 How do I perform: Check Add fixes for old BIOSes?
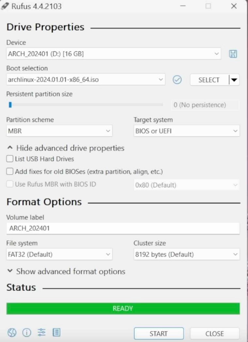click(9, 171)
